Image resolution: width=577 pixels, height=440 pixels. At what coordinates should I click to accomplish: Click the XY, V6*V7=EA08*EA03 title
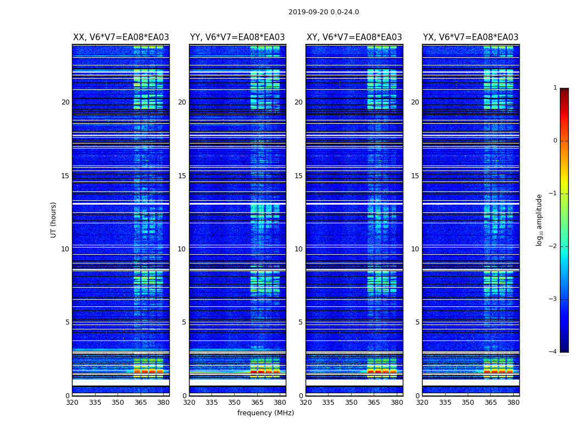(354, 37)
